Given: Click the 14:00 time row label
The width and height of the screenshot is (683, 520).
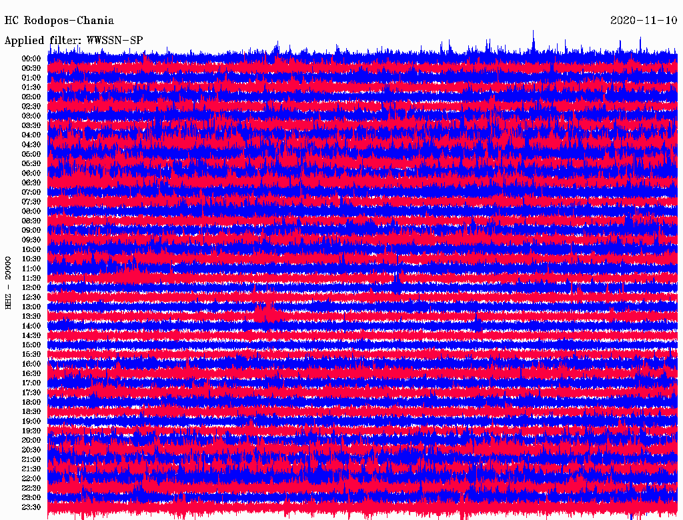Looking at the screenshot, I should point(31,326).
